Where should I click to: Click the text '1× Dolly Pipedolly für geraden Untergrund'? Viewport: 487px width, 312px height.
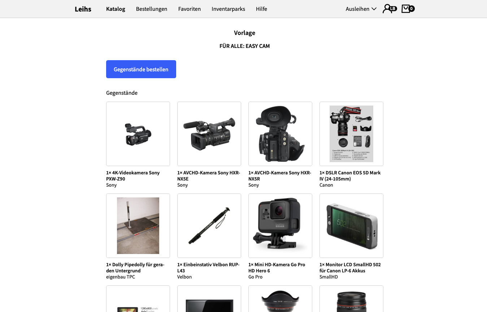pyautogui.click(x=135, y=268)
